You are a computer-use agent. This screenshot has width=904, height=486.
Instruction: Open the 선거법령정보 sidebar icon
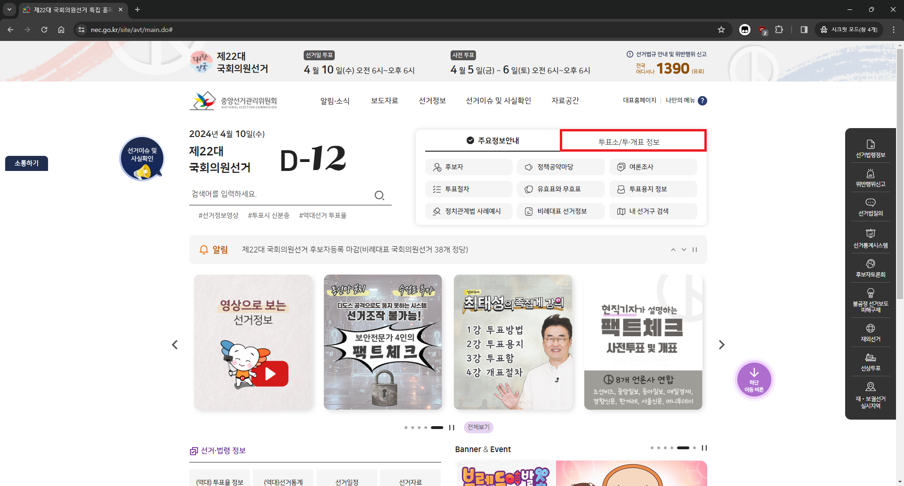pos(870,149)
